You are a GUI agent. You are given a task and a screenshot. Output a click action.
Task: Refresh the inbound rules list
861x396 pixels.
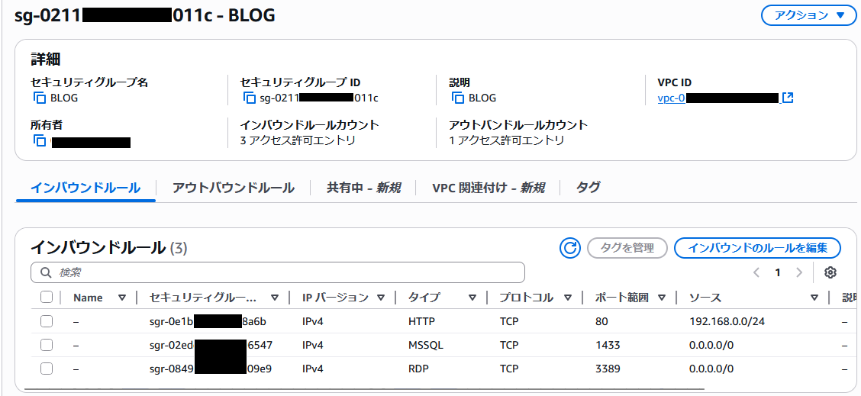[x=569, y=247]
